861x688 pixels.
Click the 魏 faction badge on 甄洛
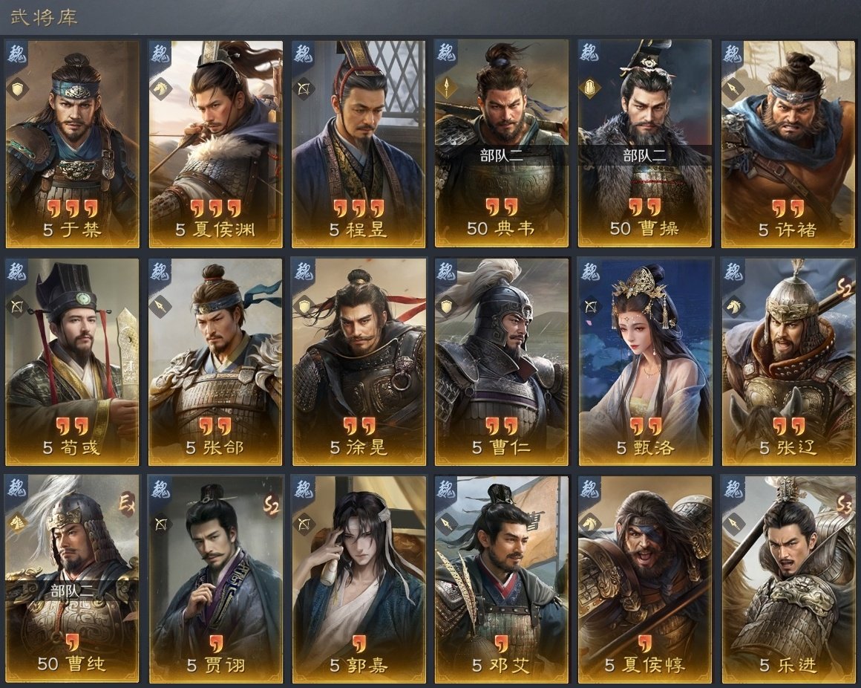(590, 271)
